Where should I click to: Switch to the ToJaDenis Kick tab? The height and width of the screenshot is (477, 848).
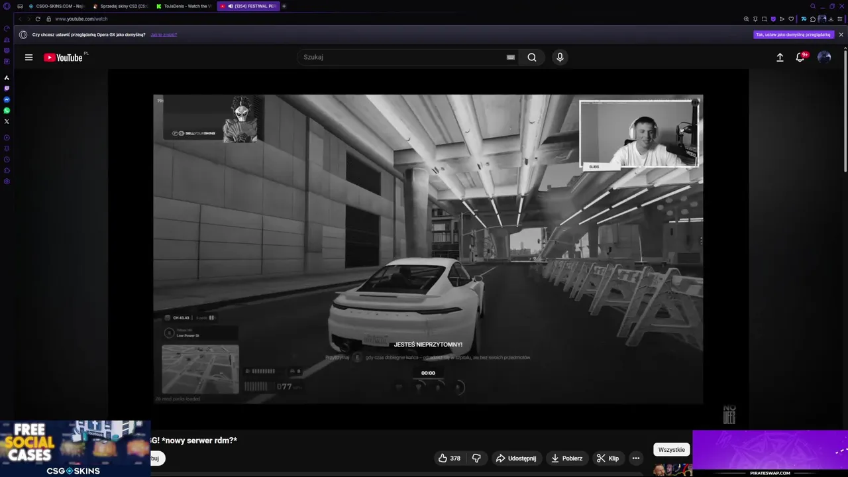184,6
